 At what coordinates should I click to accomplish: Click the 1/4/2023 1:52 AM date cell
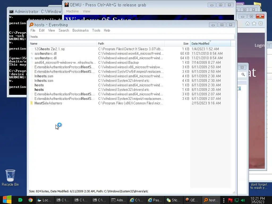tap(205, 49)
